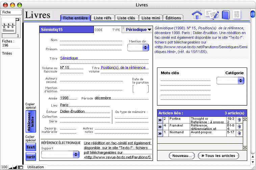The width and height of the screenshot is (256, 170).
Task: Open the Support dropdown
Action: click(x=60, y=154)
